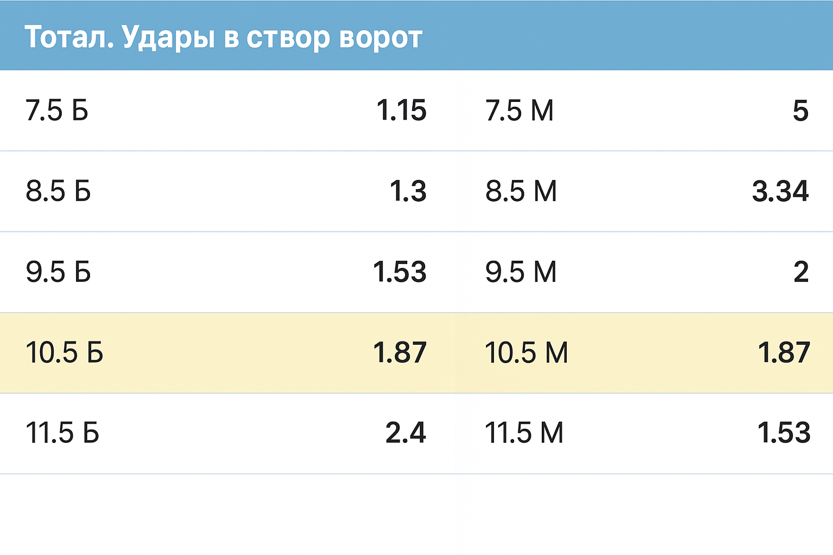Pick the highlighted '10.5 Б' label

[64, 352]
